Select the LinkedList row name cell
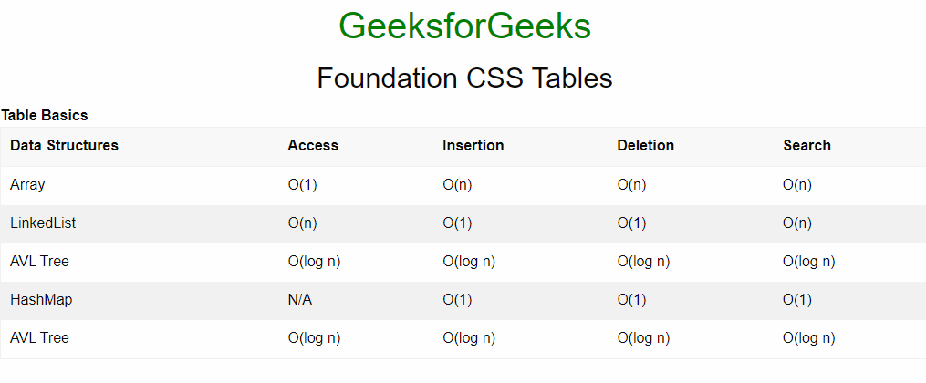Viewport: 926px width, 383px height. pos(43,223)
